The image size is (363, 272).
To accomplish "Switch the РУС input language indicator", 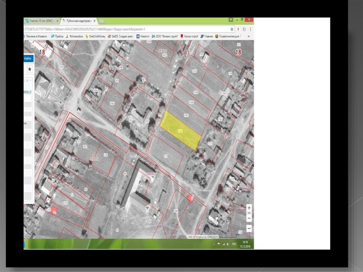I will click(x=235, y=244).
